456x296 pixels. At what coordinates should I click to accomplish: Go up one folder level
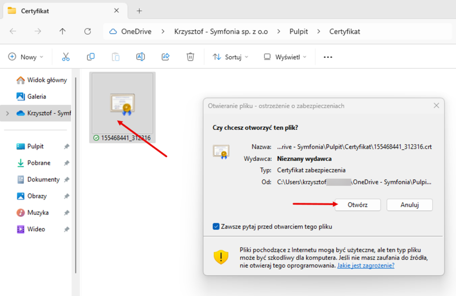[x=62, y=32]
